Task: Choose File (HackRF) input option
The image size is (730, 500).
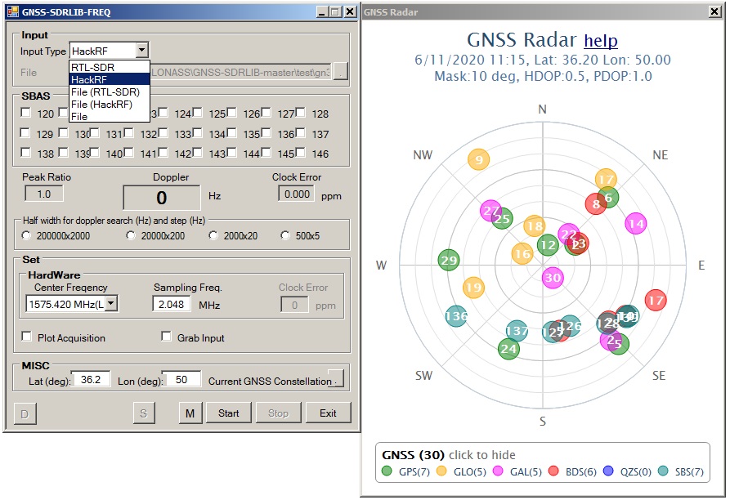Action: (110, 105)
